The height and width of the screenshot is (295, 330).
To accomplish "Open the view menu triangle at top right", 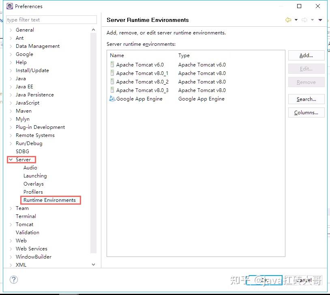I will click(320, 20).
